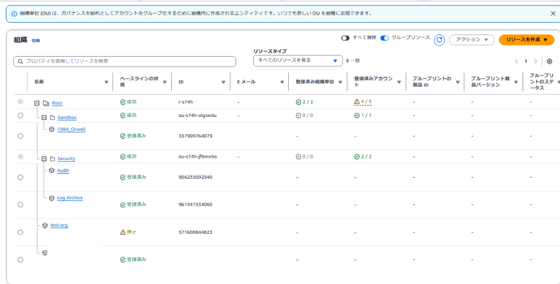Click the unnamed last account cube icon
The image size is (560, 284).
(45, 252)
